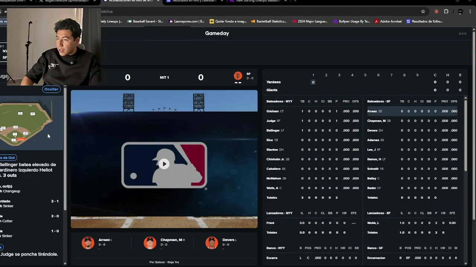476x267 pixels.
Task: Open the Basketball Statistics bookmark
Action: click(269, 22)
